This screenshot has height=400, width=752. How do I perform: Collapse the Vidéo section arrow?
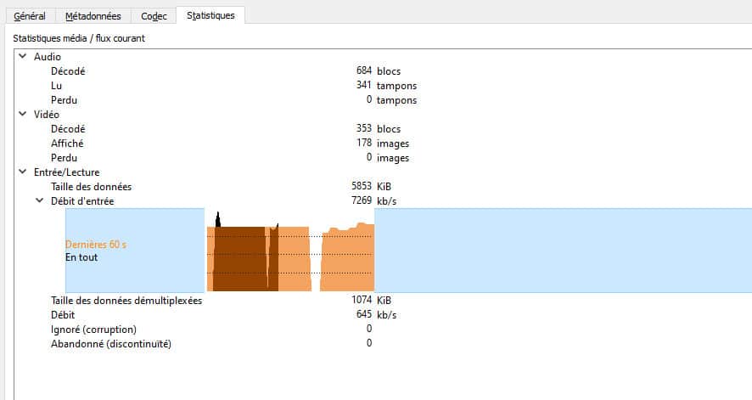[x=23, y=115]
